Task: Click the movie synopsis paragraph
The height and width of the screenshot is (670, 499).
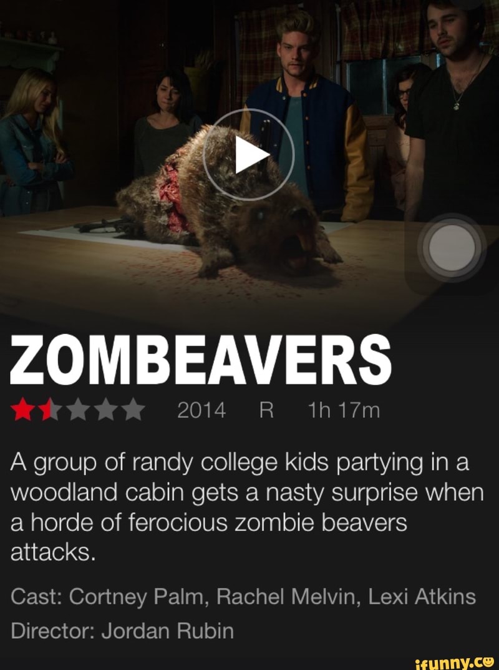Action: click(247, 507)
